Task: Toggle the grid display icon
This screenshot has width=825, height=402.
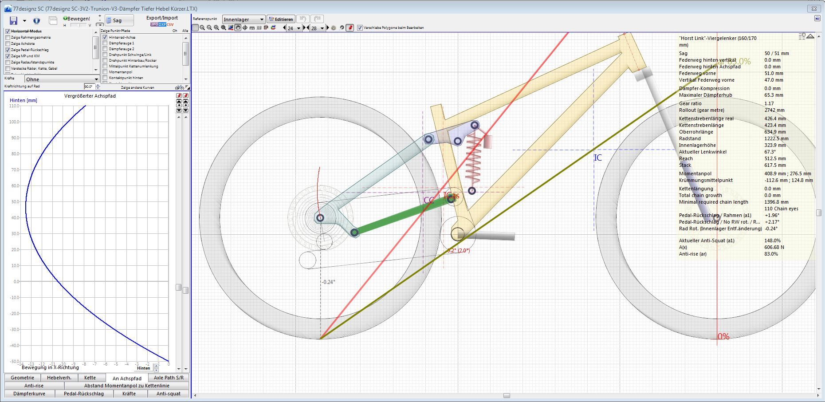Action: click(195, 28)
